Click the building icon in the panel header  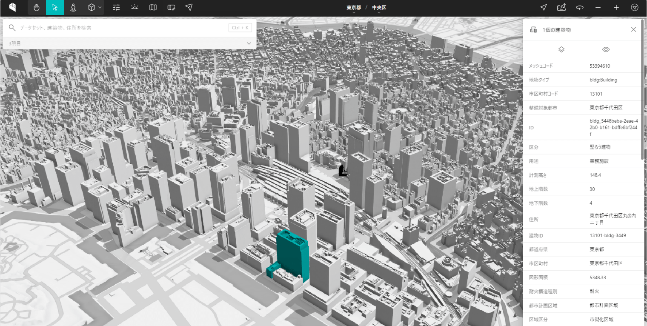[x=533, y=30]
